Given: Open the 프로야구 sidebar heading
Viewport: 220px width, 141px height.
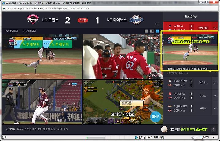Looking at the screenshot, I should click(191, 17).
